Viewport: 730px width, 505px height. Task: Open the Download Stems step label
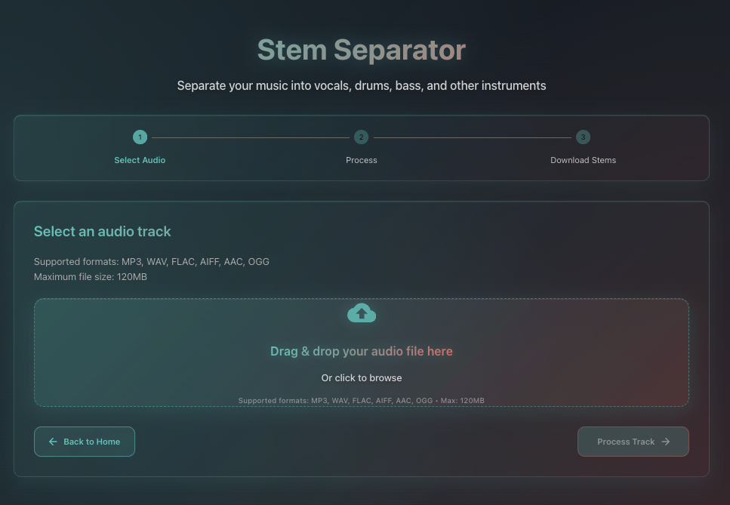583,160
